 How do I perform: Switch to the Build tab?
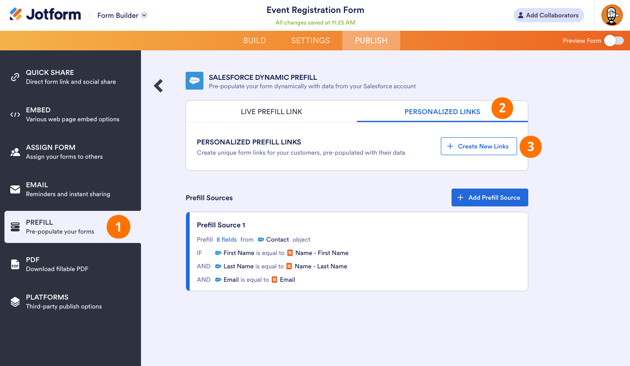254,41
